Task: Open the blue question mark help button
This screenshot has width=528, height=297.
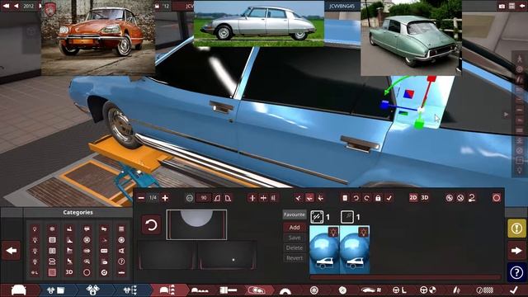Action: [516, 272]
